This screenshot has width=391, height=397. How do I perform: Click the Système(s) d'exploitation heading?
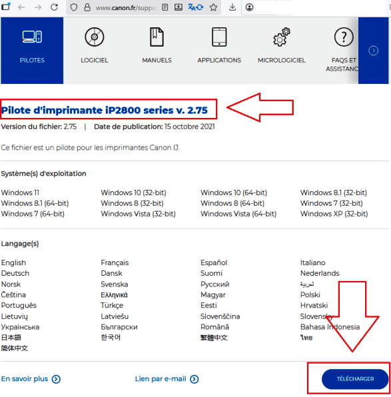point(43,174)
